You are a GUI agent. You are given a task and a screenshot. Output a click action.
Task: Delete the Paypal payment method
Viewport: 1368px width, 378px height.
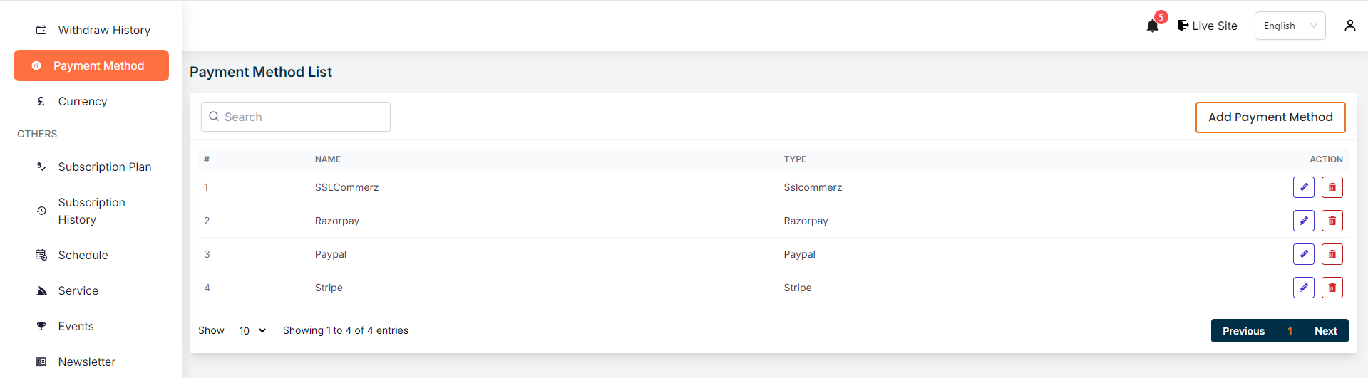pyautogui.click(x=1332, y=254)
